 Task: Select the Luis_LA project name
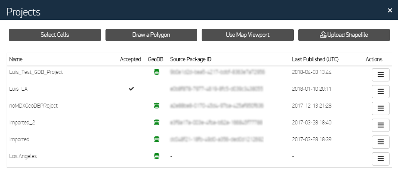pos(18,89)
